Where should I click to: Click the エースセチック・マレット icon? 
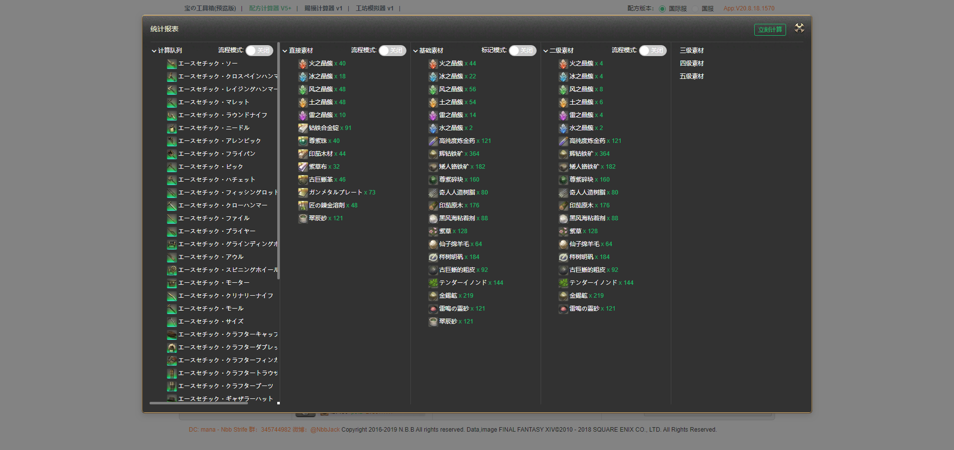(x=172, y=102)
